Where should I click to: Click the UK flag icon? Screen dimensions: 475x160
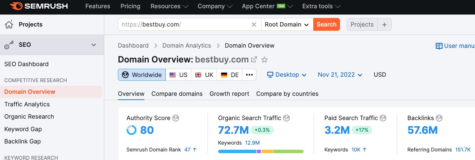tap(198, 75)
